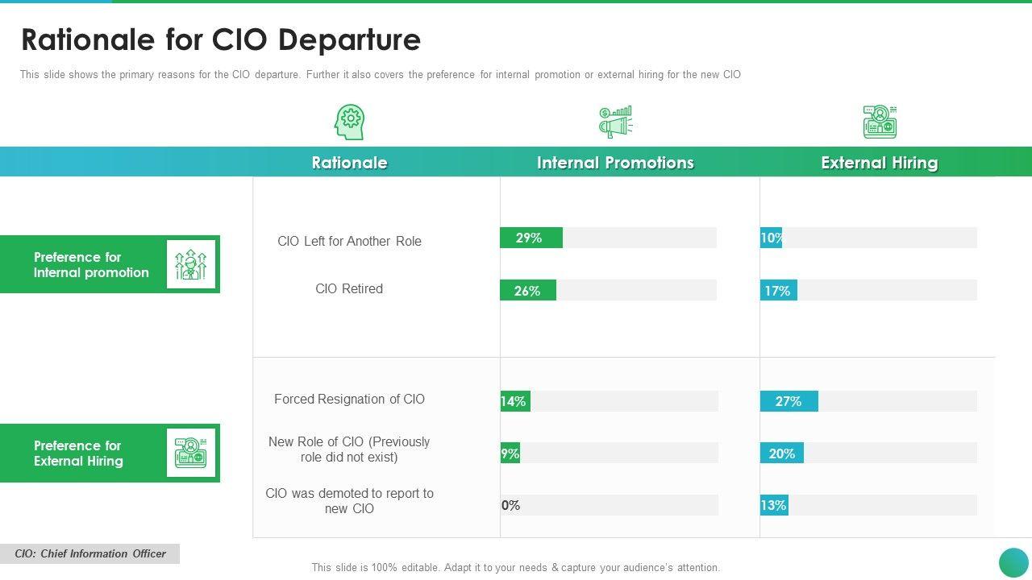Click the 26% CIO Retired green bar
Viewport: 1032px width, 580px height.
tap(527, 291)
